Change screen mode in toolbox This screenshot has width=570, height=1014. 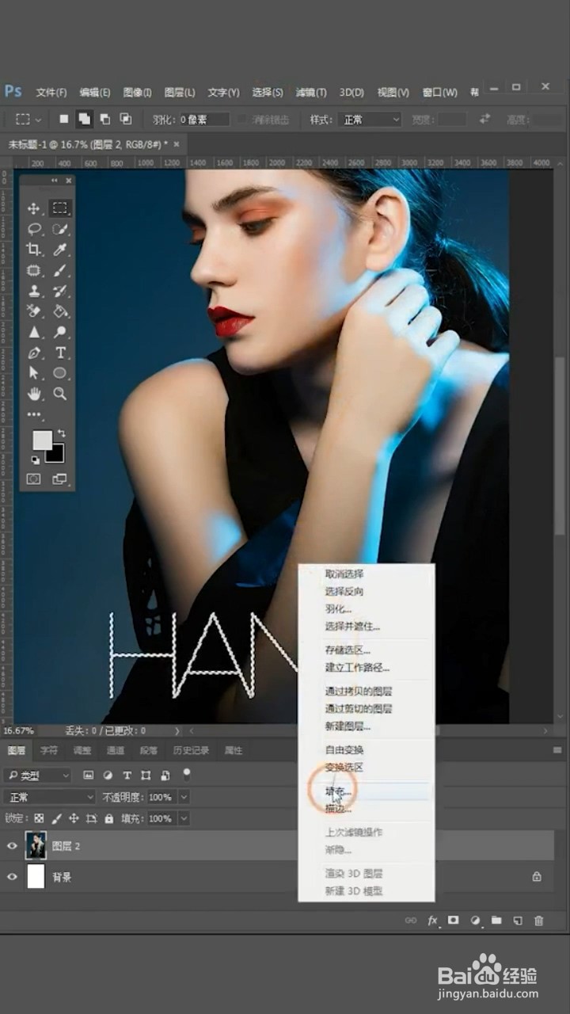click(59, 479)
